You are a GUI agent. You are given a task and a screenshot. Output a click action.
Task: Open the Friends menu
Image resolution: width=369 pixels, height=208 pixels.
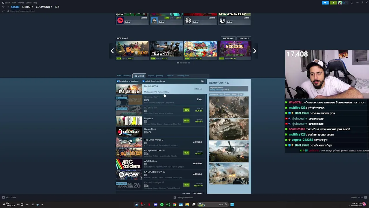click(x=21, y=3)
